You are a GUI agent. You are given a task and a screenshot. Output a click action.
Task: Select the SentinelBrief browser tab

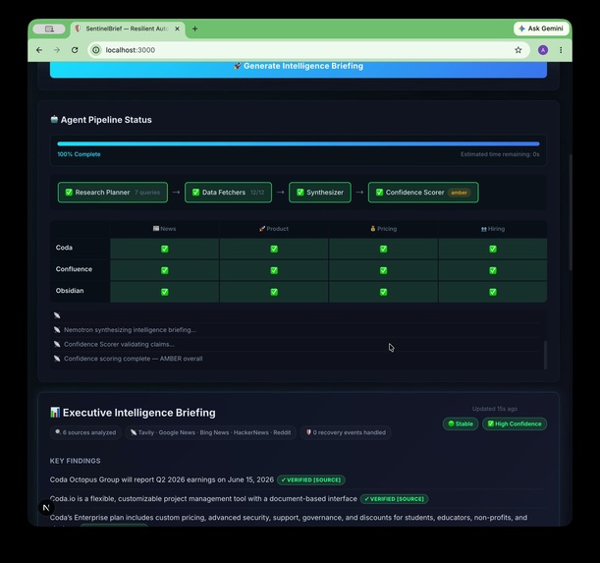pos(128,28)
